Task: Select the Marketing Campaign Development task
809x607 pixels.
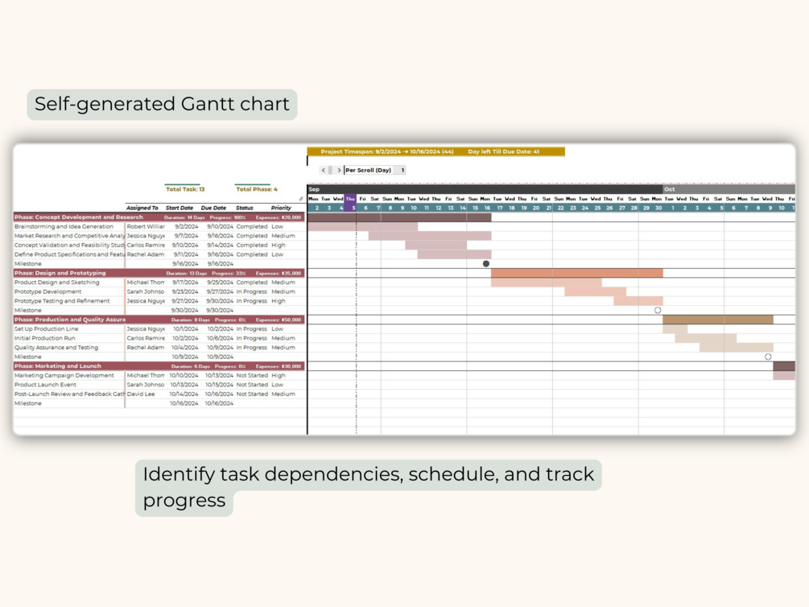Action: 64,375
